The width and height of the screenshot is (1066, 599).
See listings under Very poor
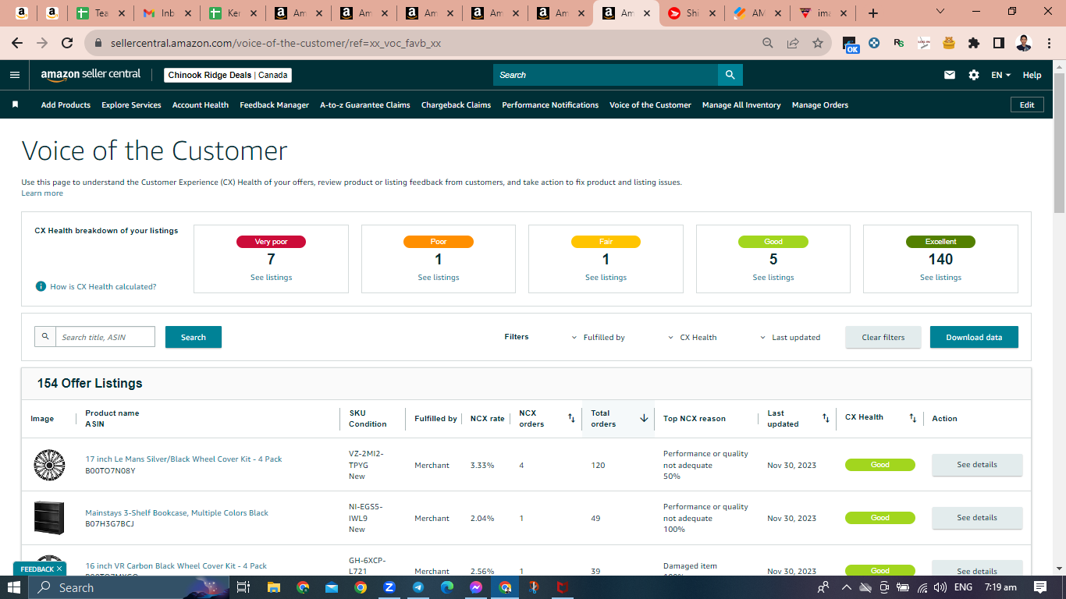coord(271,278)
